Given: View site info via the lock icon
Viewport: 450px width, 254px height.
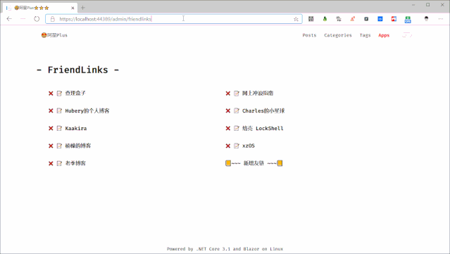Looking at the screenshot, I should [x=53, y=19].
